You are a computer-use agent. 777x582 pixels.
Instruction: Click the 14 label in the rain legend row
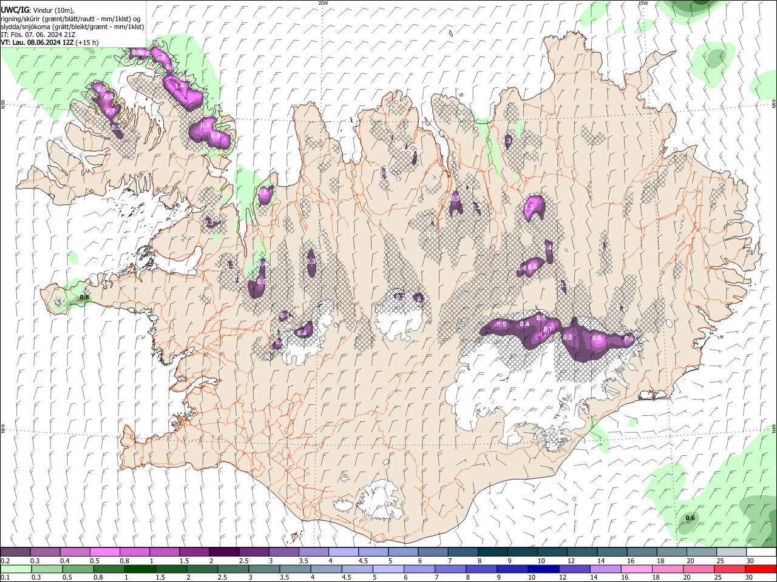pyautogui.click(x=593, y=577)
